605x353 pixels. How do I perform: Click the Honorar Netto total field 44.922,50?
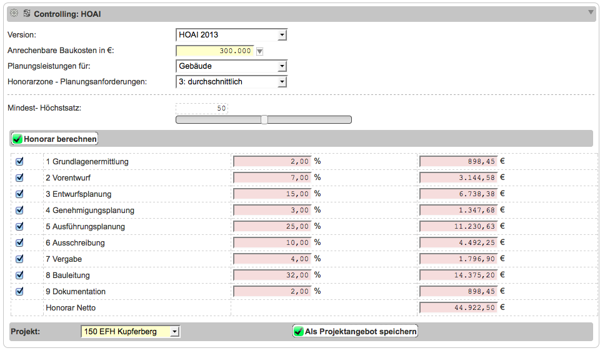458,307
